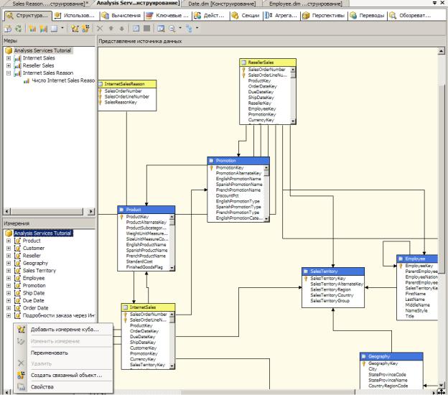Click the diagram vertical scrollbar up arrow
Screen dimensions: 448x395
coord(441,51)
